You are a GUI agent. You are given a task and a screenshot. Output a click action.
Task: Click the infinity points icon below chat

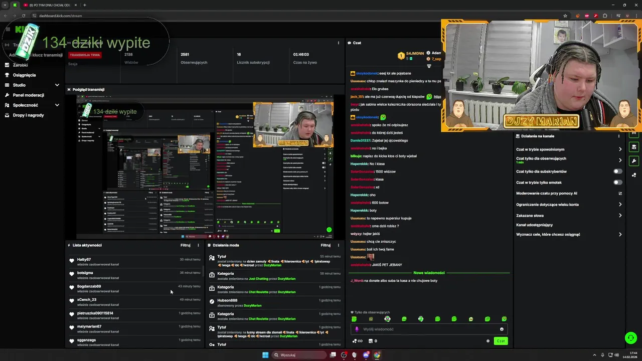pyautogui.click(x=357, y=341)
